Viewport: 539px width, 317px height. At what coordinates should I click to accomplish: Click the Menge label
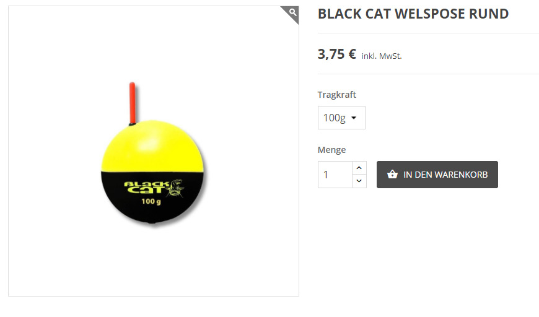pyautogui.click(x=331, y=150)
